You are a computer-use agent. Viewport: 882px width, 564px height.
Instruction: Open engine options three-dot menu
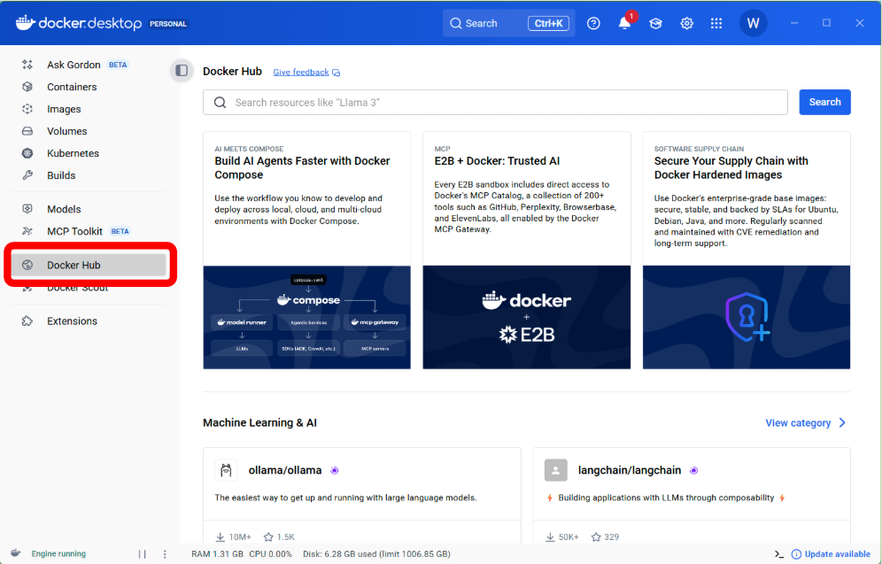165,554
